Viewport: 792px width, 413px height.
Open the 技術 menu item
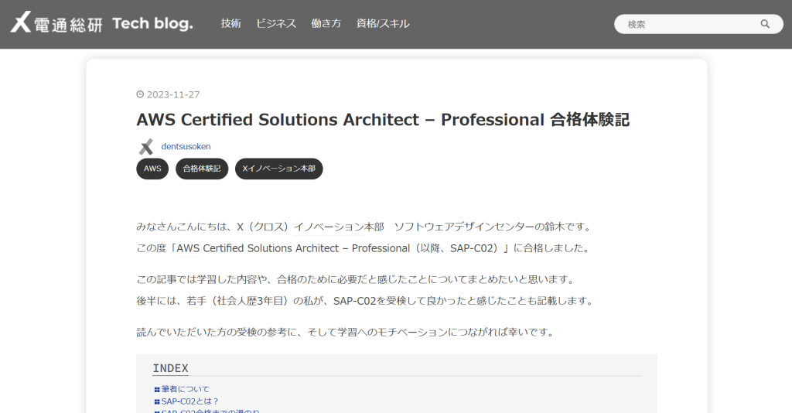tap(230, 24)
